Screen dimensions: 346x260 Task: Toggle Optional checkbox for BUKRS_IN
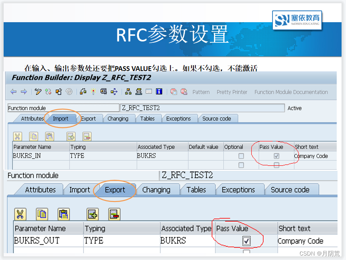[241, 156]
